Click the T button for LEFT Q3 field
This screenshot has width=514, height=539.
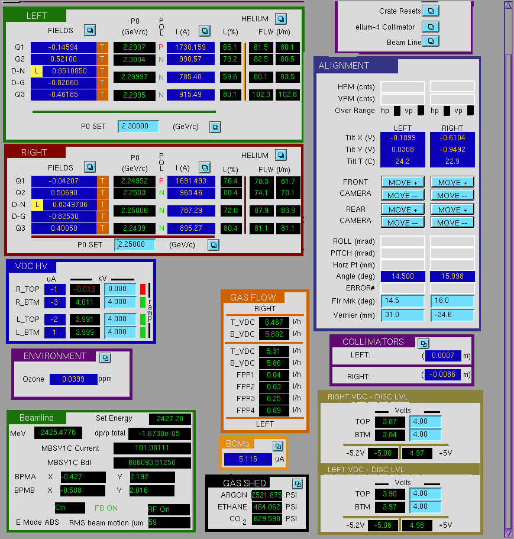tap(102, 95)
